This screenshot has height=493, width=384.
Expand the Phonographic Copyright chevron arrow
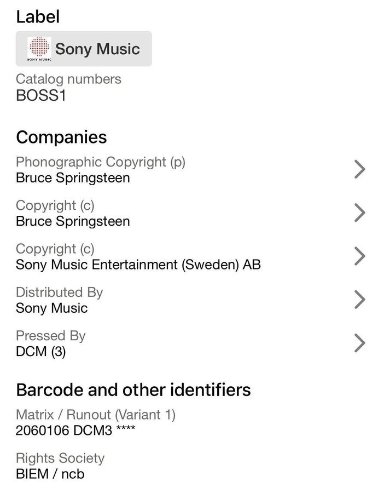(359, 169)
